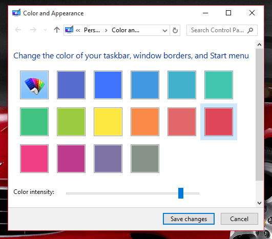Viewport: 272px width, 239px height.
Task: Click the 'Color intensity:' label
Action: (x=34, y=192)
